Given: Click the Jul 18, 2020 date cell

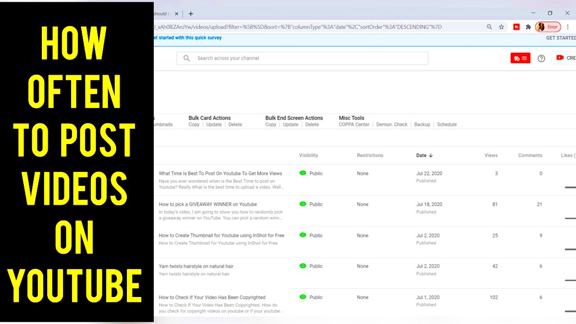Looking at the screenshot, I should pos(429,204).
